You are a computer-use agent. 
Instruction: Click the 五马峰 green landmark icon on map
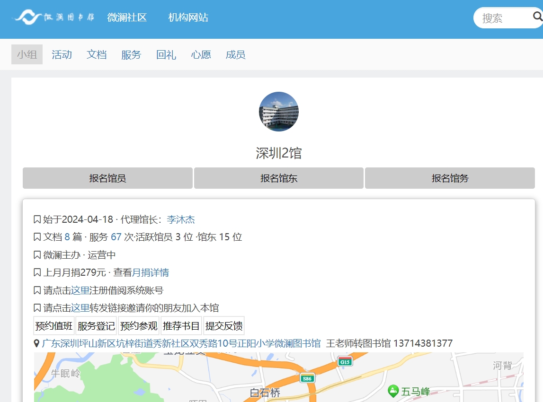pyautogui.click(x=392, y=391)
